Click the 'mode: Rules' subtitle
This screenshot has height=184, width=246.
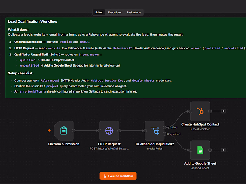[155, 149]
